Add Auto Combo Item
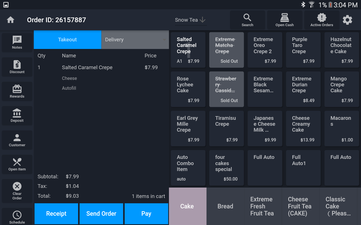 (188, 168)
